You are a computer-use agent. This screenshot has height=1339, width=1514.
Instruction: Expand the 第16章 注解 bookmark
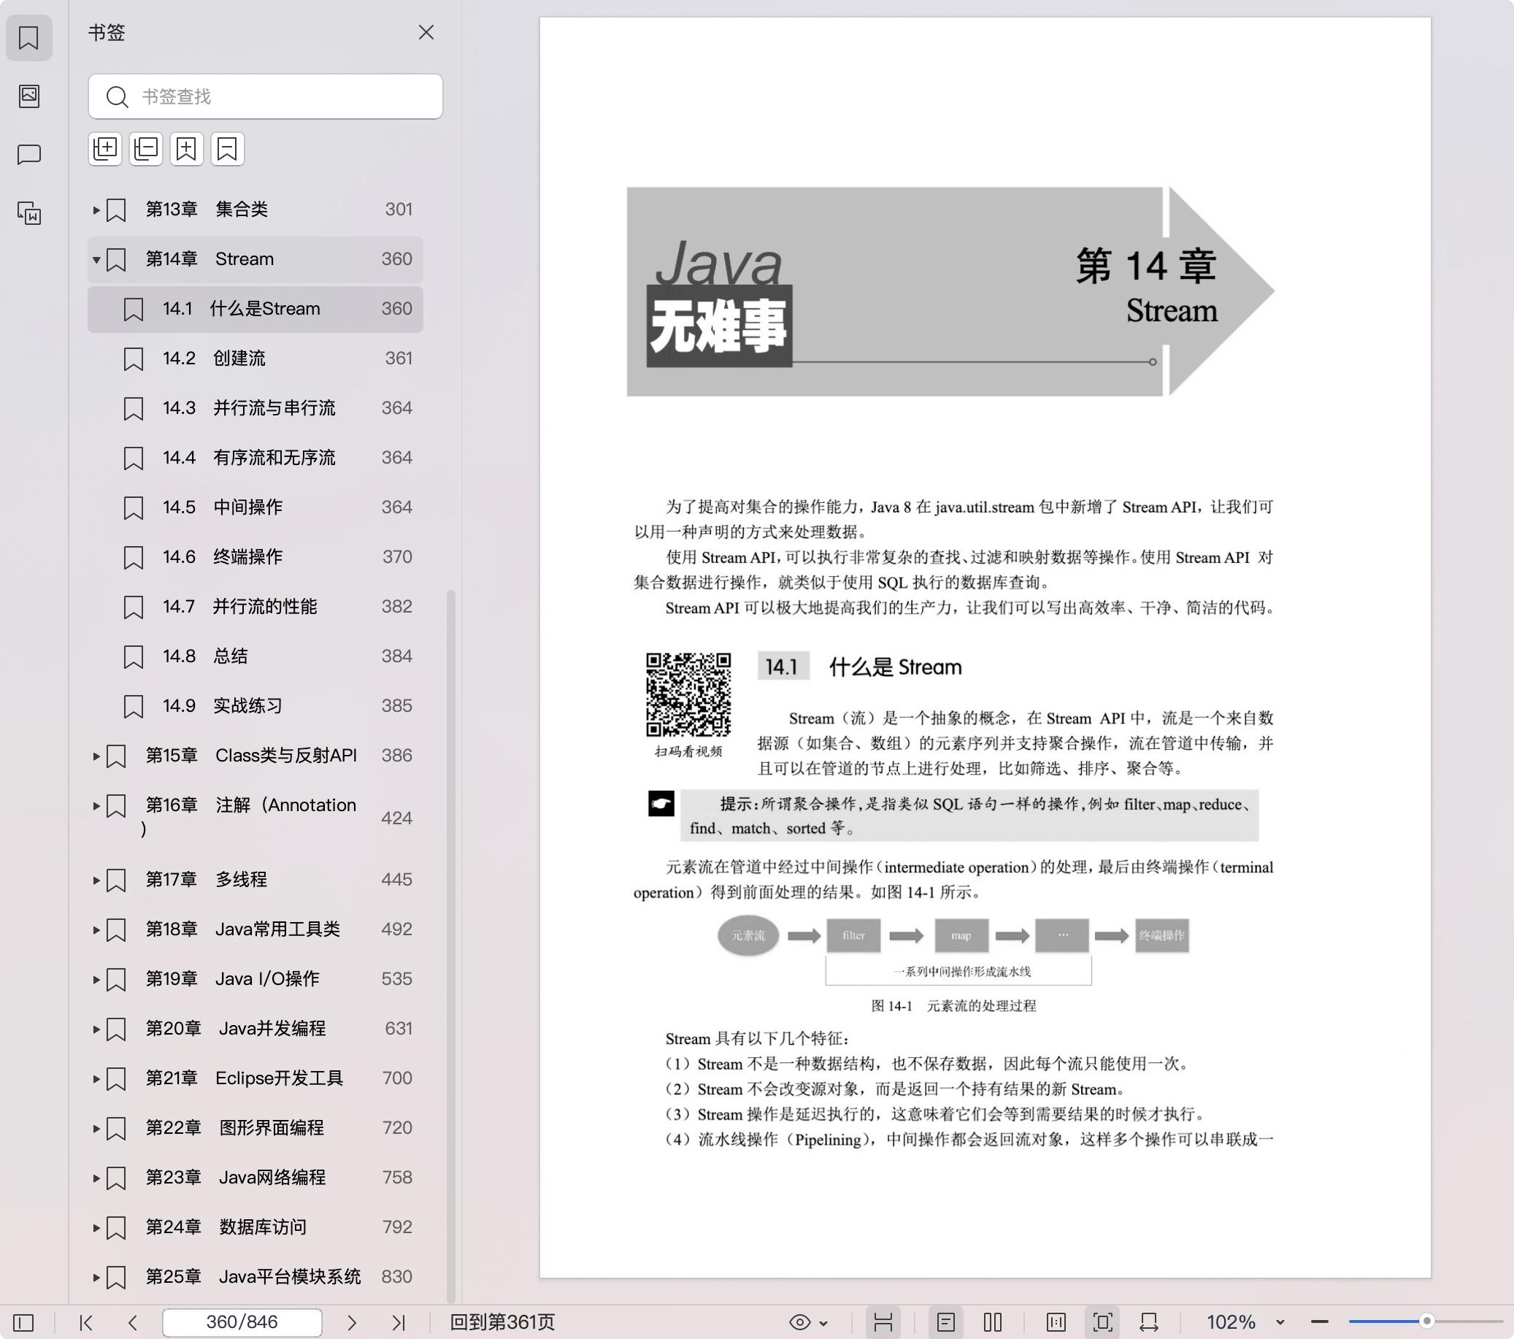96,805
